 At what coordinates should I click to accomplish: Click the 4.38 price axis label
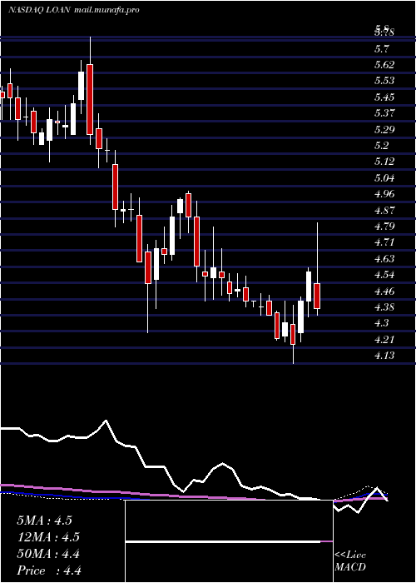pyautogui.click(x=384, y=307)
